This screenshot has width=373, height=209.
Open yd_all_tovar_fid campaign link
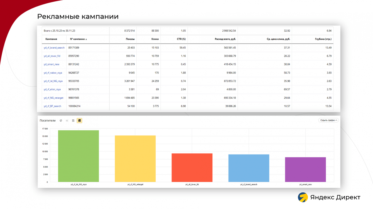(x=52, y=56)
